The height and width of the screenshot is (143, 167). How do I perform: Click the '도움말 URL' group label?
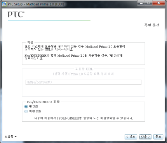84,69
